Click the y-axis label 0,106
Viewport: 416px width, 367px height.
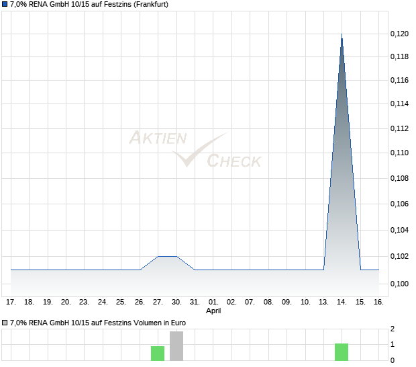pos(399,204)
